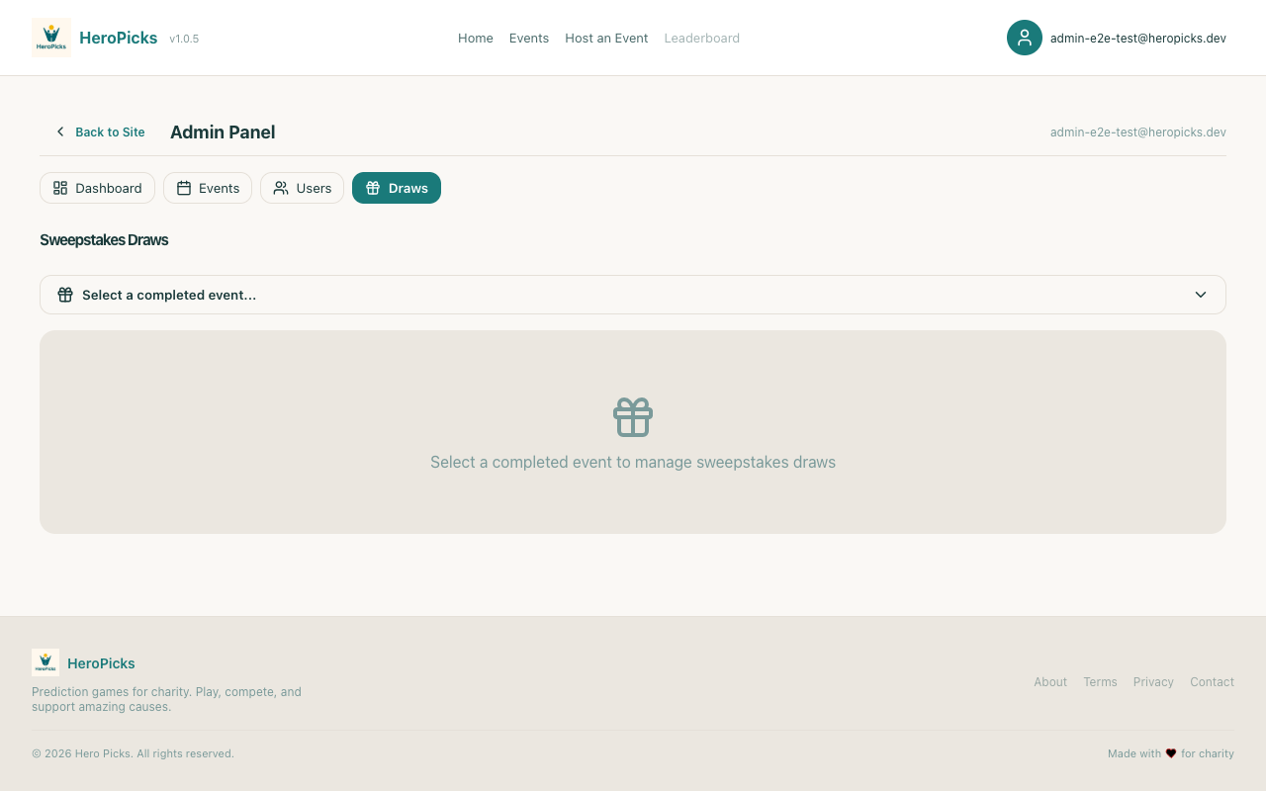Click the calendar icon on the Events tab
1266x791 pixels.
[184, 188]
